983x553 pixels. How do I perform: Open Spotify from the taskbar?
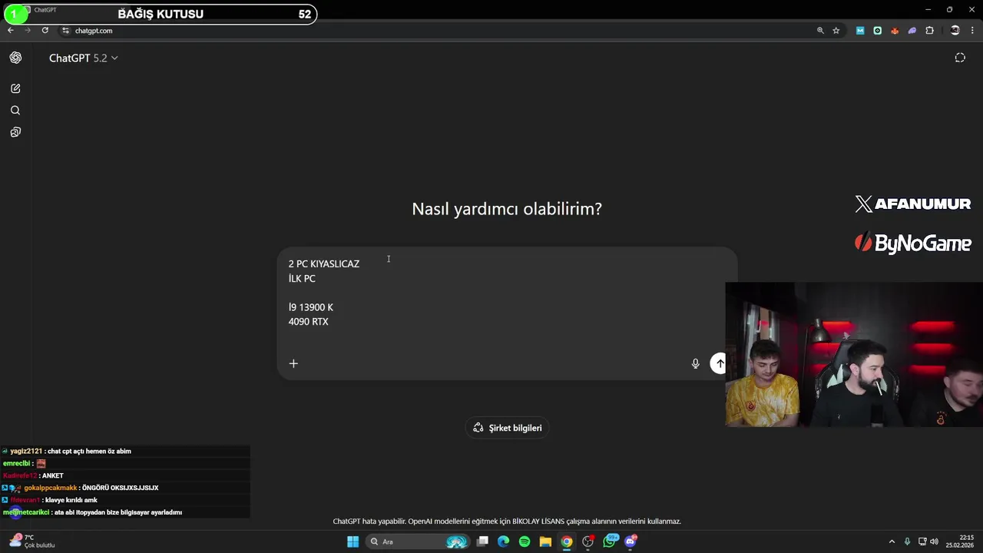(525, 541)
